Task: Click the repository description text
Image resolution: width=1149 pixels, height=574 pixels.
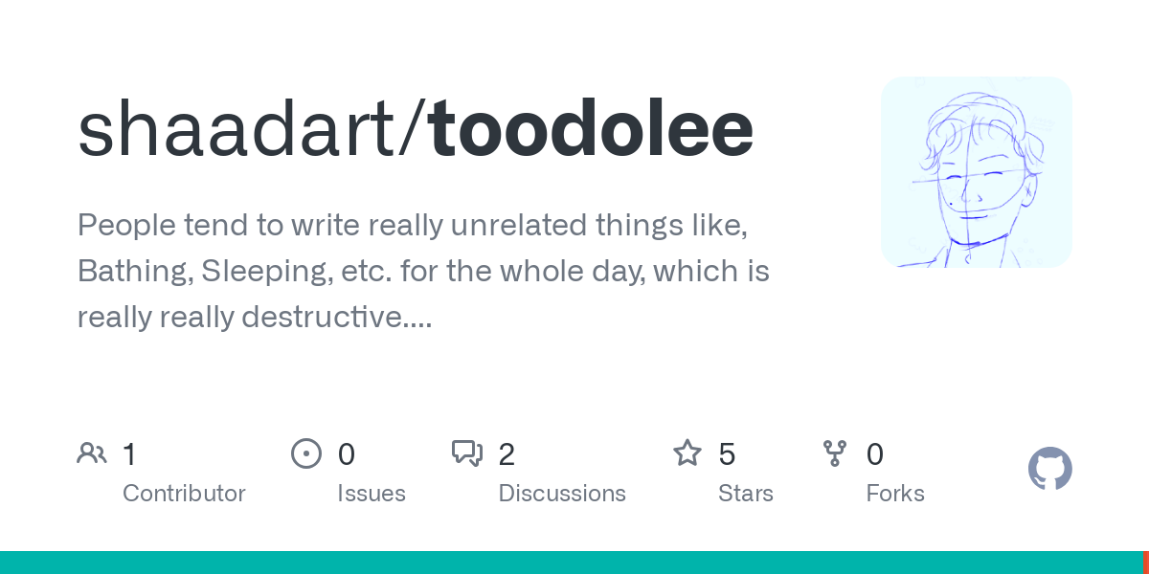Action: click(x=423, y=271)
